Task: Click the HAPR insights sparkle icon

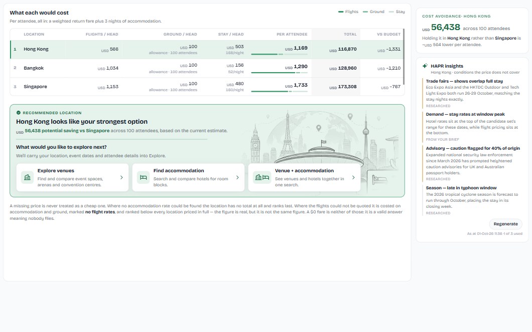Action: (x=425, y=66)
